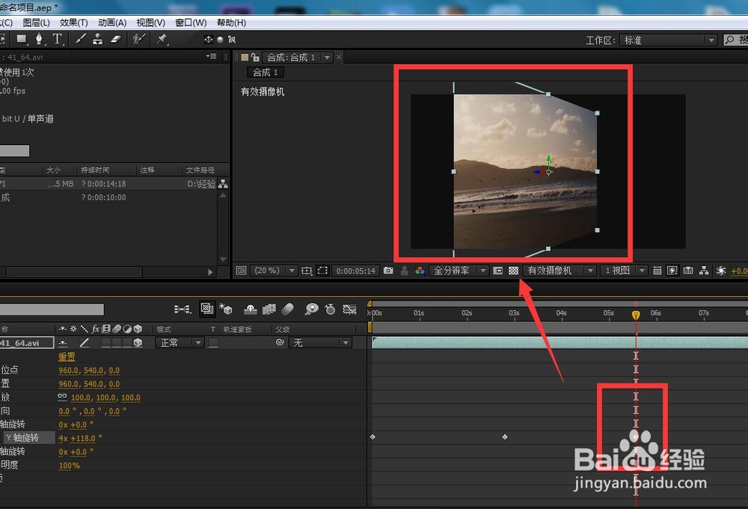Image resolution: width=748 pixels, height=509 pixels.
Task: Open the 视图(V) menu
Action: click(x=150, y=22)
